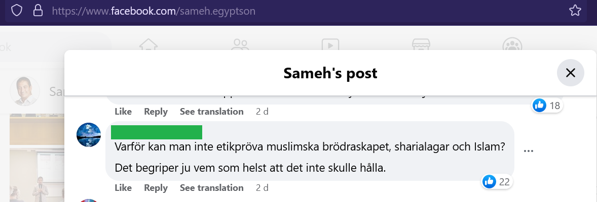597x202 pixels.
Task: Open the Video tab icon
Action: (x=330, y=45)
